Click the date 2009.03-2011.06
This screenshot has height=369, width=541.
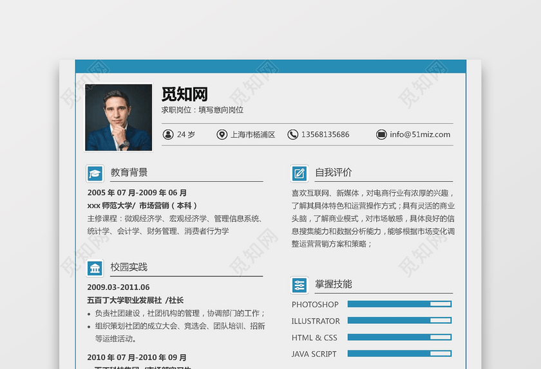click(x=119, y=287)
